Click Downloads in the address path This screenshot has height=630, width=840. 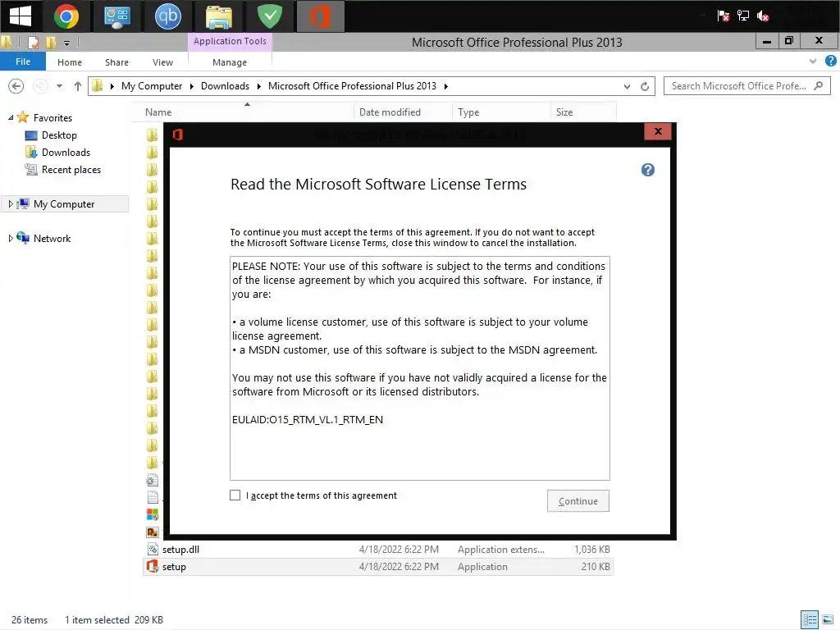225,85
